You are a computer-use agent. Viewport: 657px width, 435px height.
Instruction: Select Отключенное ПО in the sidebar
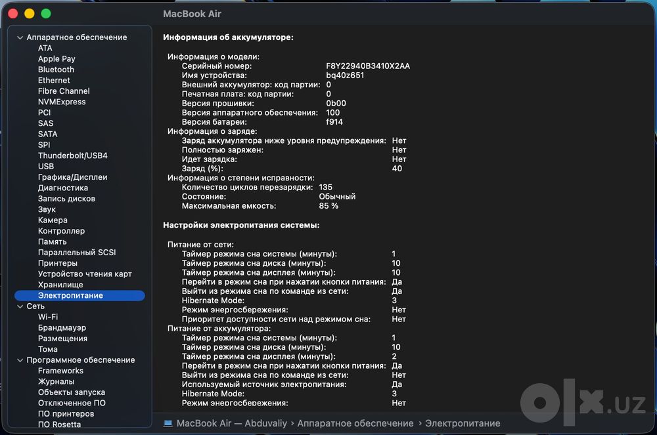tap(72, 404)
